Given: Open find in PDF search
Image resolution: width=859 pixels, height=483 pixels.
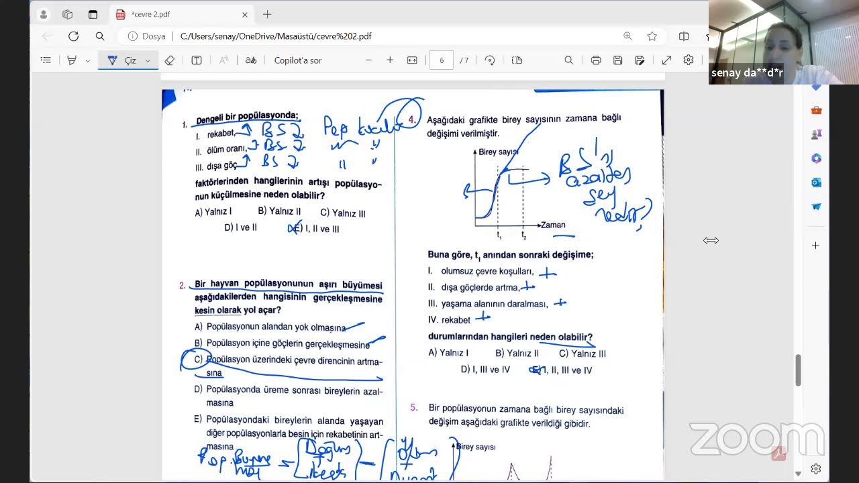Looking at the screenshot, I should click(568, 60).
